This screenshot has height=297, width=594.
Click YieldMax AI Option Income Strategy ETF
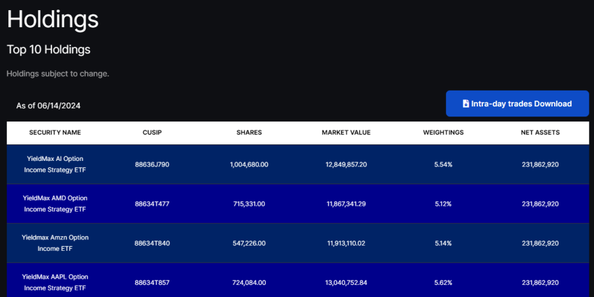[55, 165]
